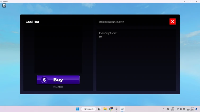This screenshot has height=112, width=200.
Task: Open Google Chrome from the taskbar
Action: point(111,109)
